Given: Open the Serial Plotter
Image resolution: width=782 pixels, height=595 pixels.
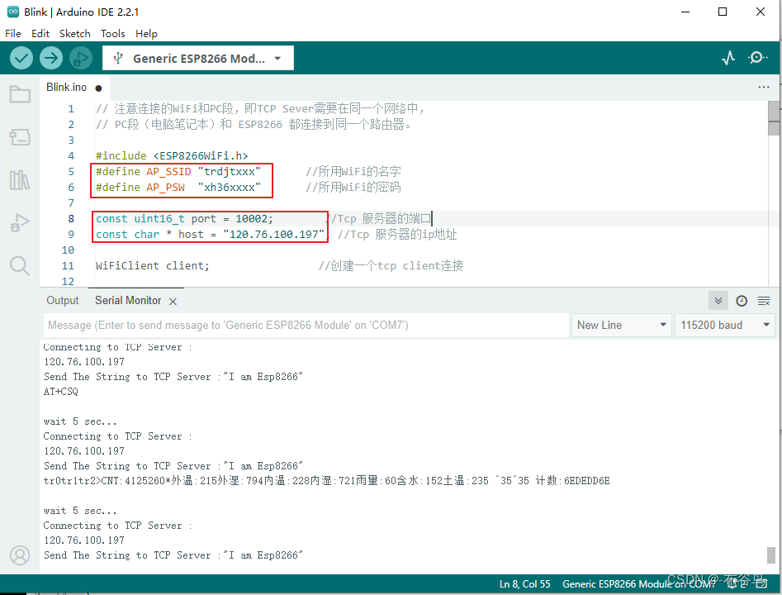Looking at the screenshot, I should (727, 58).
